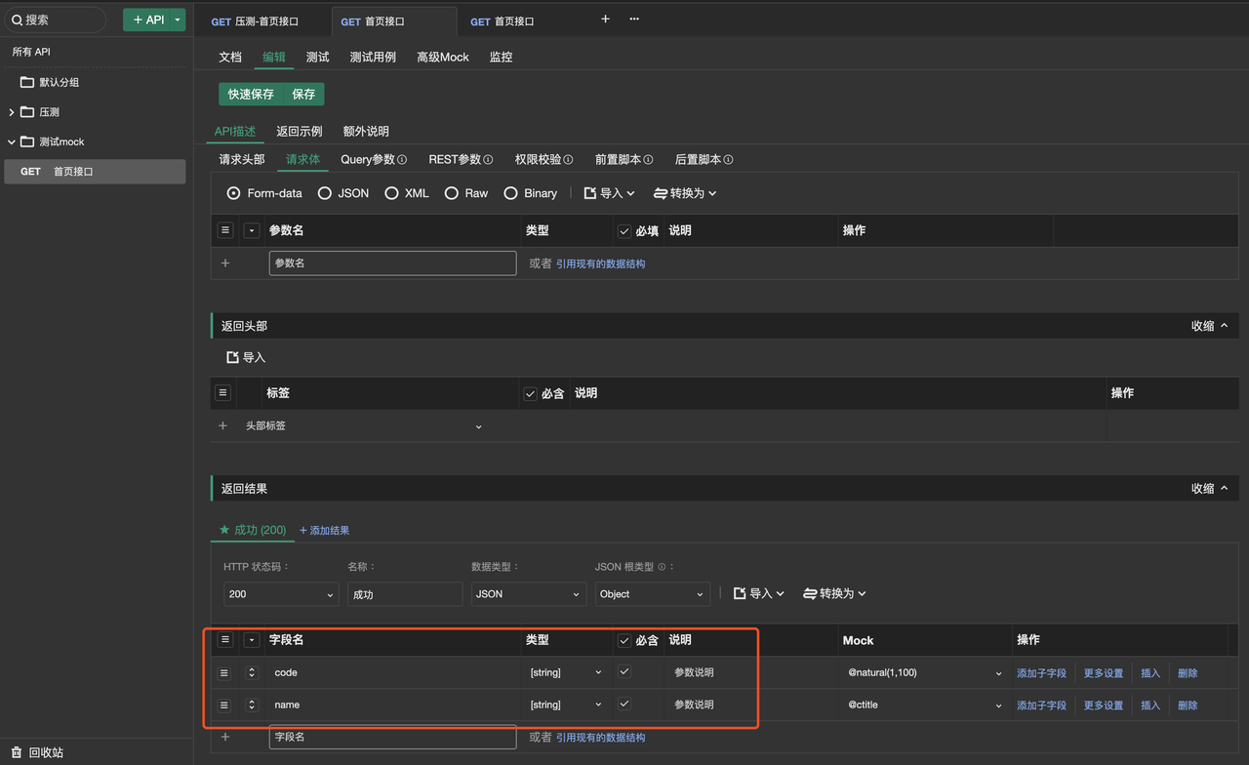Expand the 压测 folder
This screenshot has height=765, width=1249.
point(11,112)
